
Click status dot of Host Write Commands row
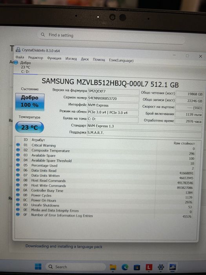[x=18, y=185]
